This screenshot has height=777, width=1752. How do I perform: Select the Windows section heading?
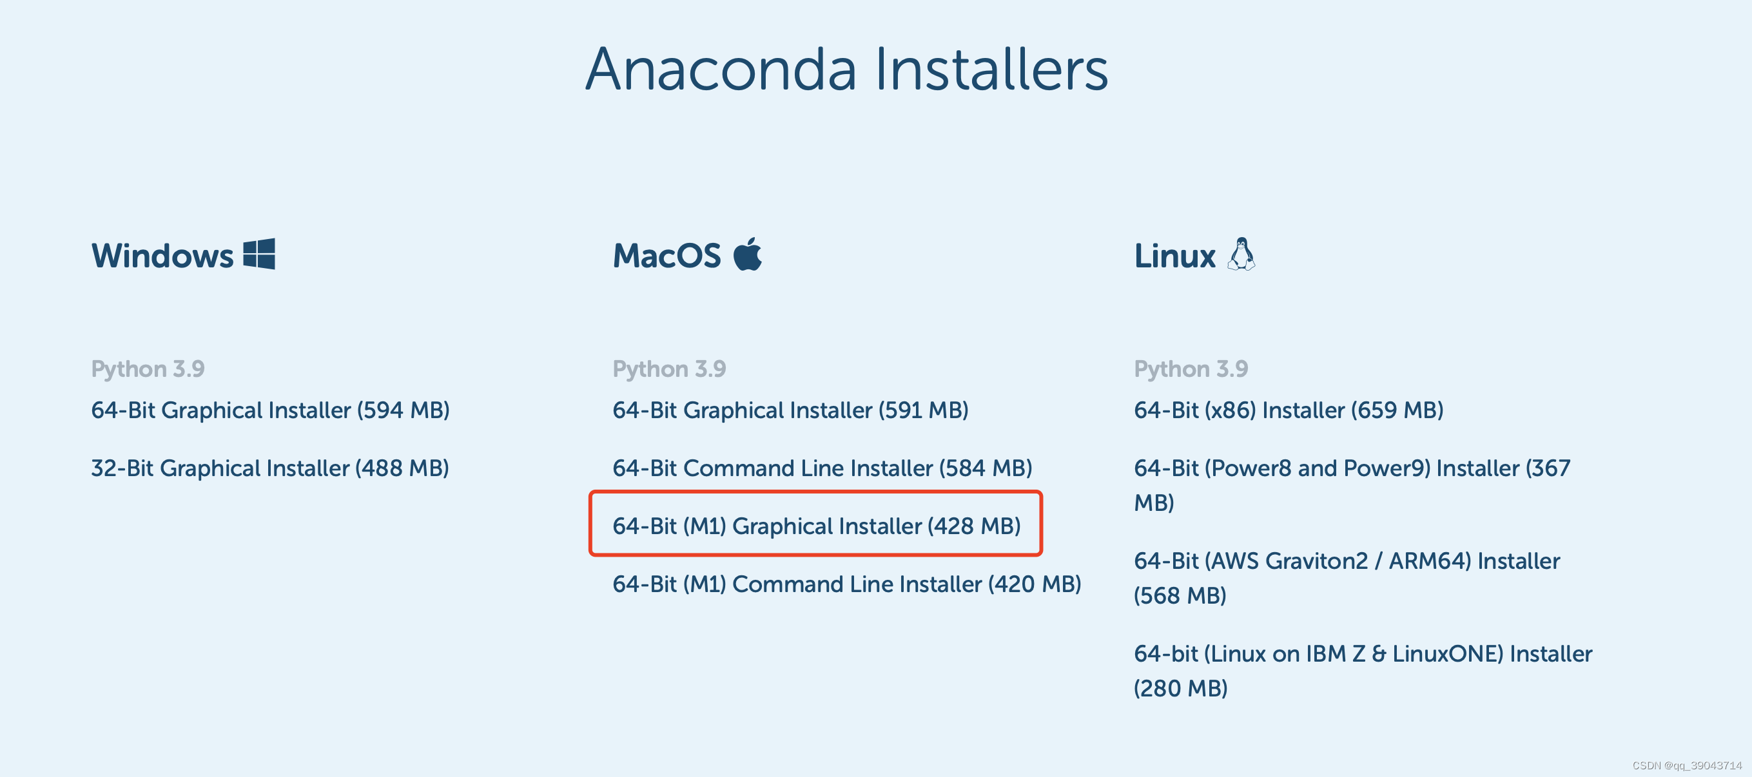162,256
